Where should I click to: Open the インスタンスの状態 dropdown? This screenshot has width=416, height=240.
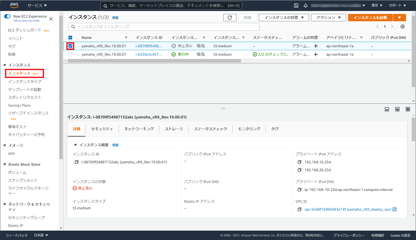[284, 18]
